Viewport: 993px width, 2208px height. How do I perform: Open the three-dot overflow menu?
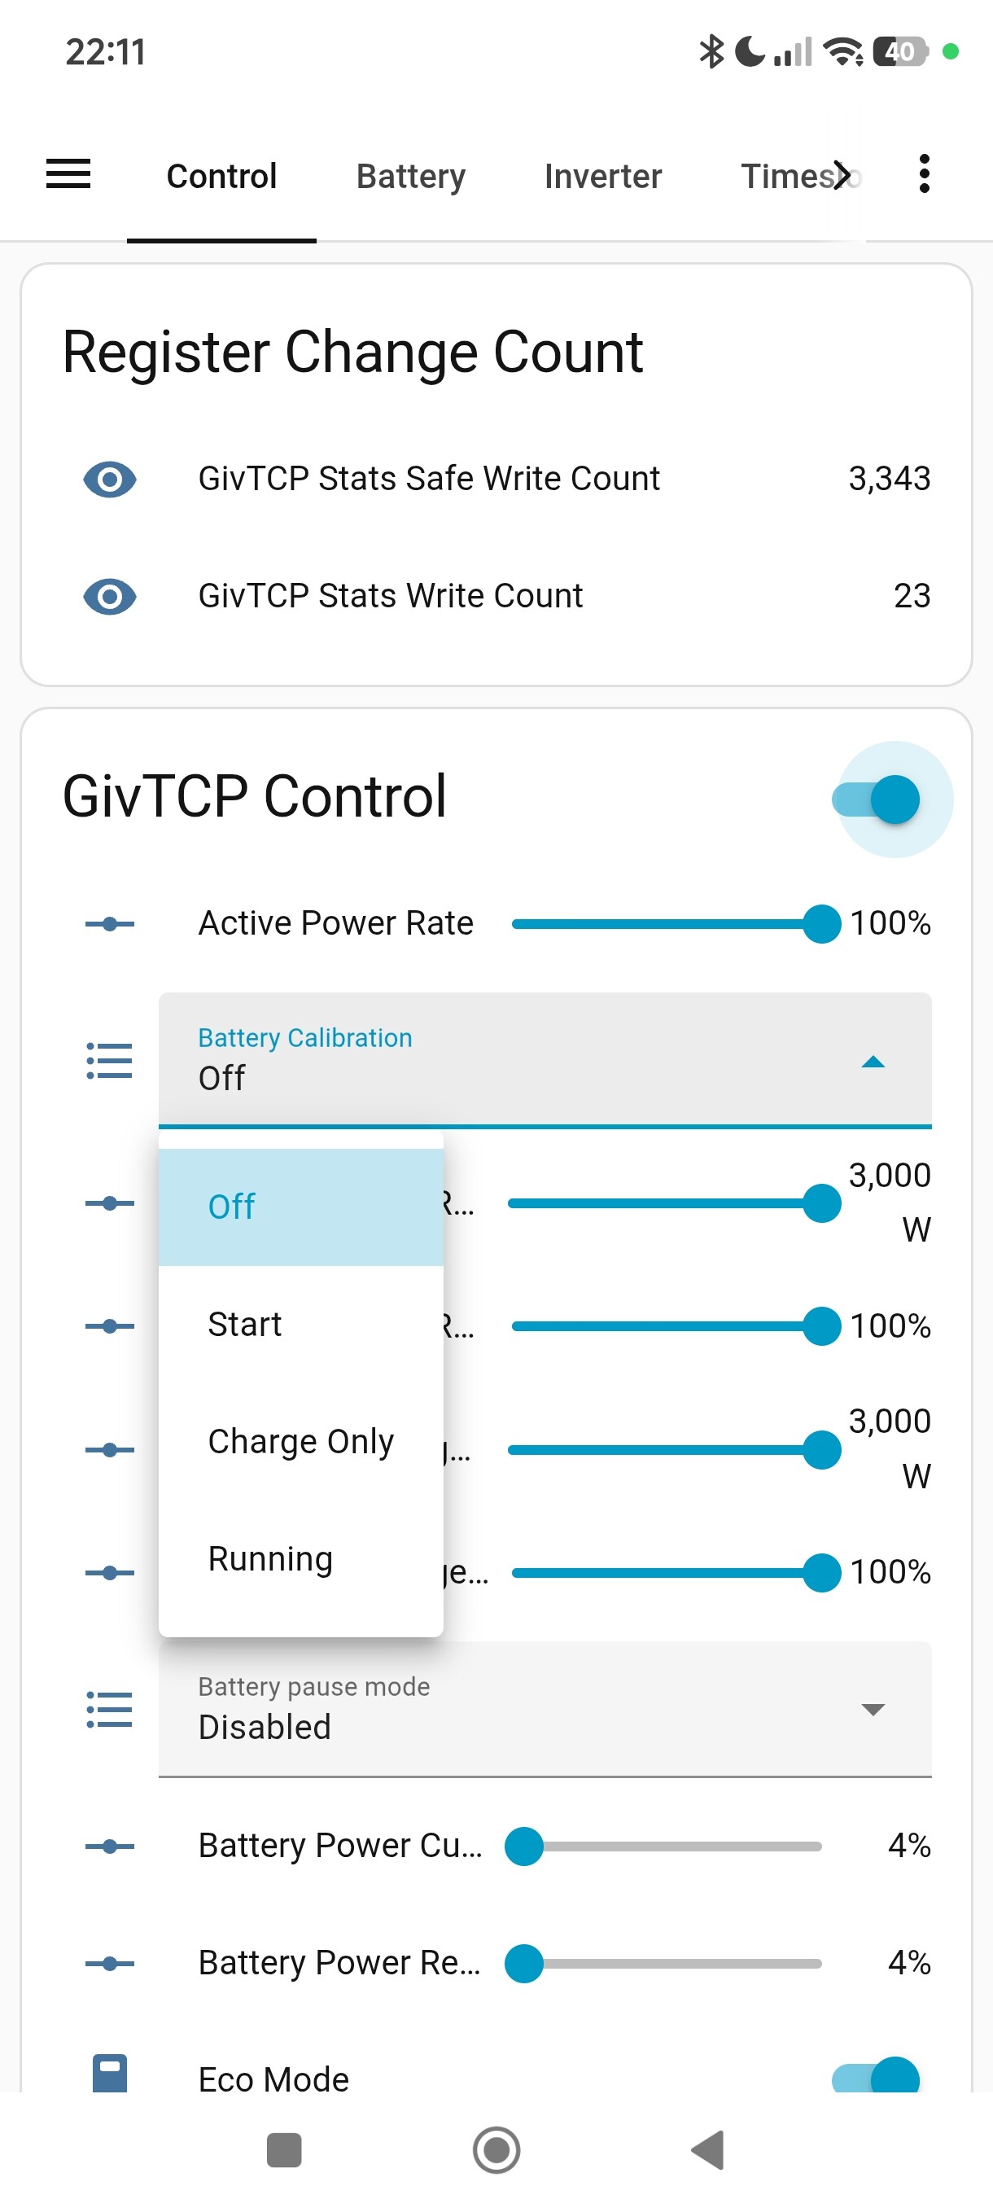tap(924, 175)
